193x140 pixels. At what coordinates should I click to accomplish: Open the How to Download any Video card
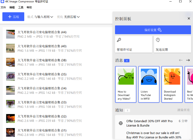coord(126,84)
